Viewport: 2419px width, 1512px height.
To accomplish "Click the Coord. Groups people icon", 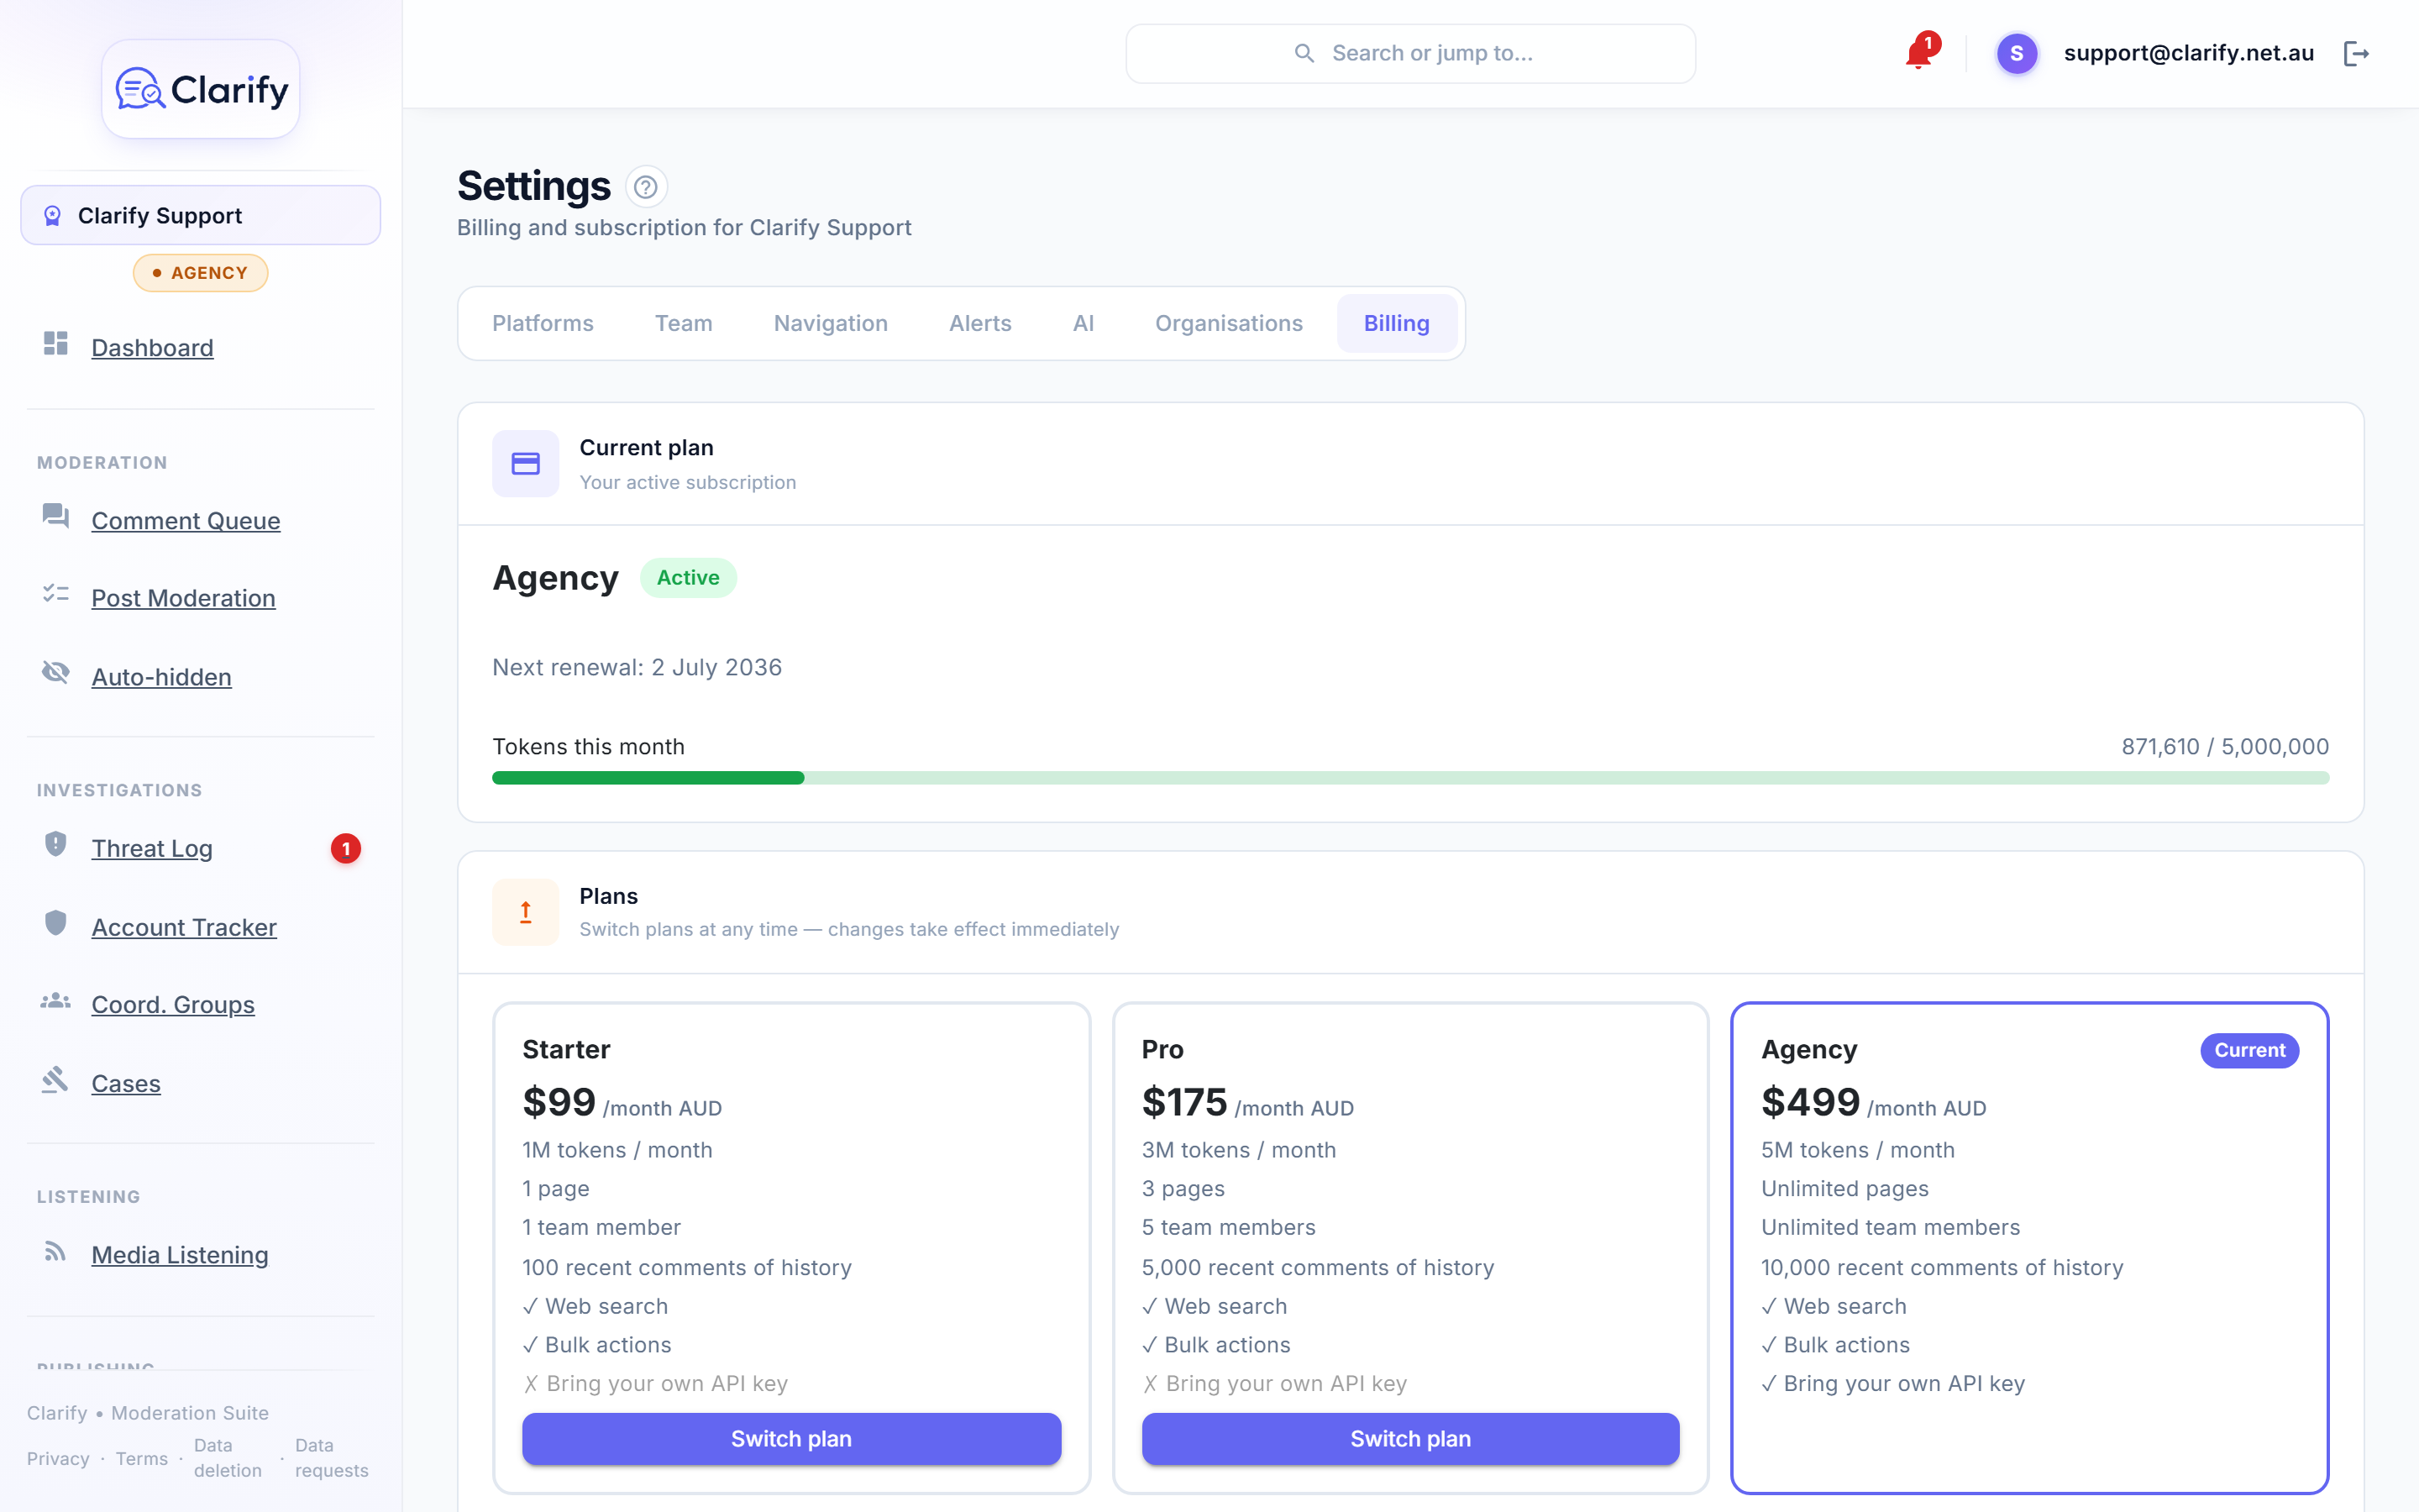I will [x=56, y=1001].
